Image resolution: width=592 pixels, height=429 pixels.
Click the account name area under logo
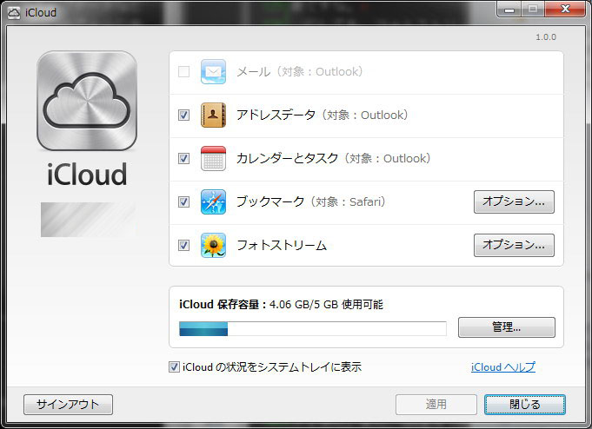tap(88, 220)
